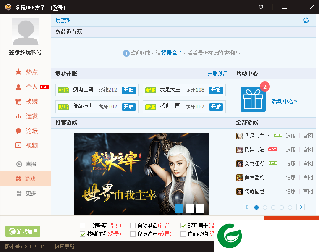Select 游戏 section in sidebar
The height and width of the screenshot is (252, 319).
26,178
